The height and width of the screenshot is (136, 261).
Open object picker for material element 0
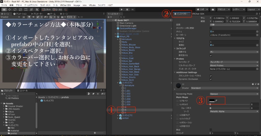tap(257, 45)
